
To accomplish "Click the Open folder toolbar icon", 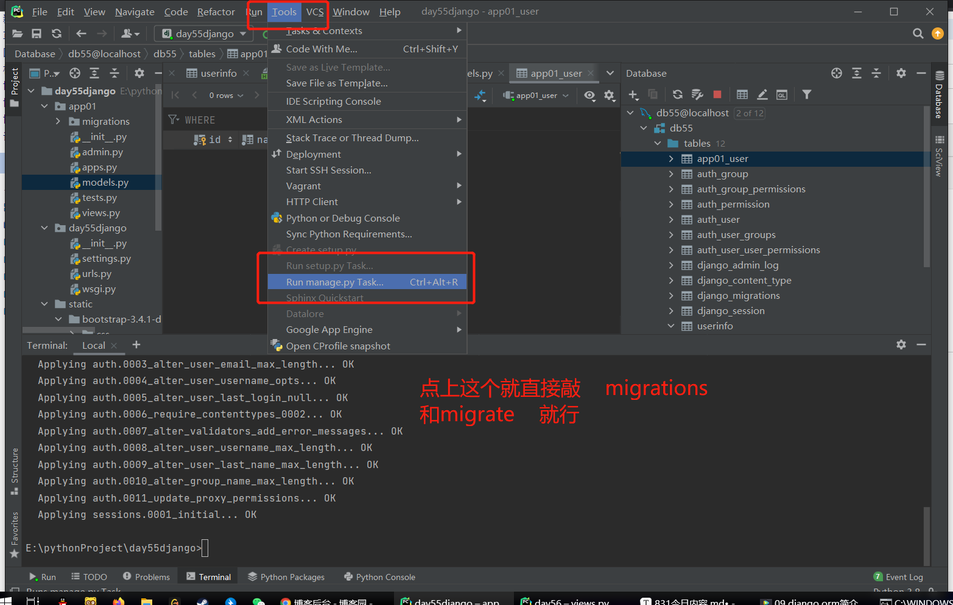I will tap(17, 33).
